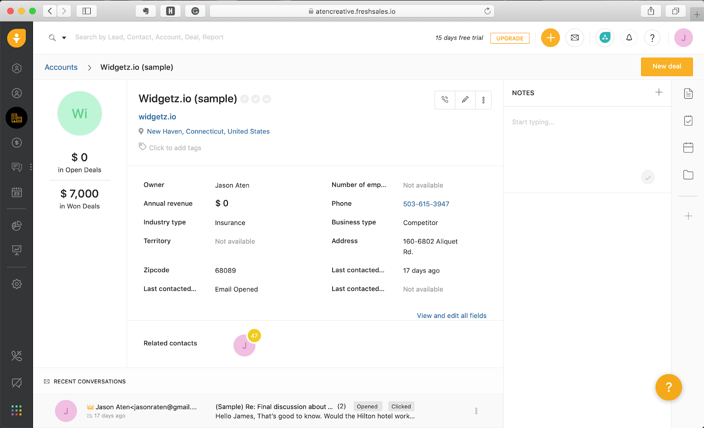
Task: Open notifications bell
Action: pos(629,38)
